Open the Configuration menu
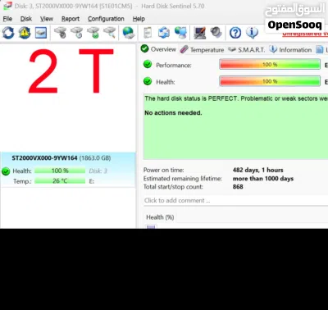This screenshot has width=328, height=310. (106, 19)
